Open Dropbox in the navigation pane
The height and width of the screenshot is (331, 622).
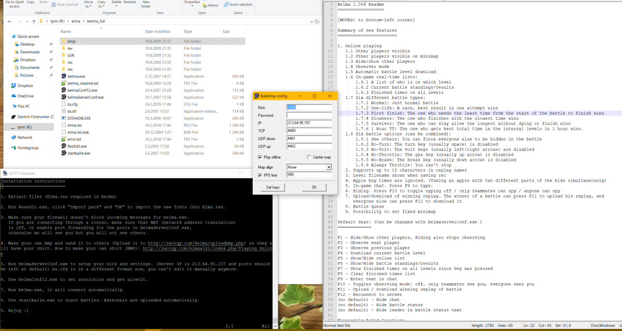tap(25, 86)
